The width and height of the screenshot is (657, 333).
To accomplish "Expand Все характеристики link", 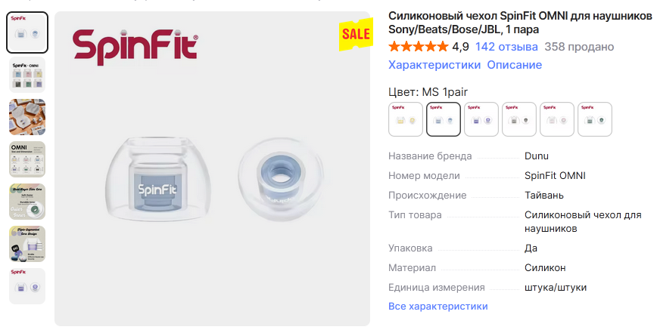I will [437, 307].
